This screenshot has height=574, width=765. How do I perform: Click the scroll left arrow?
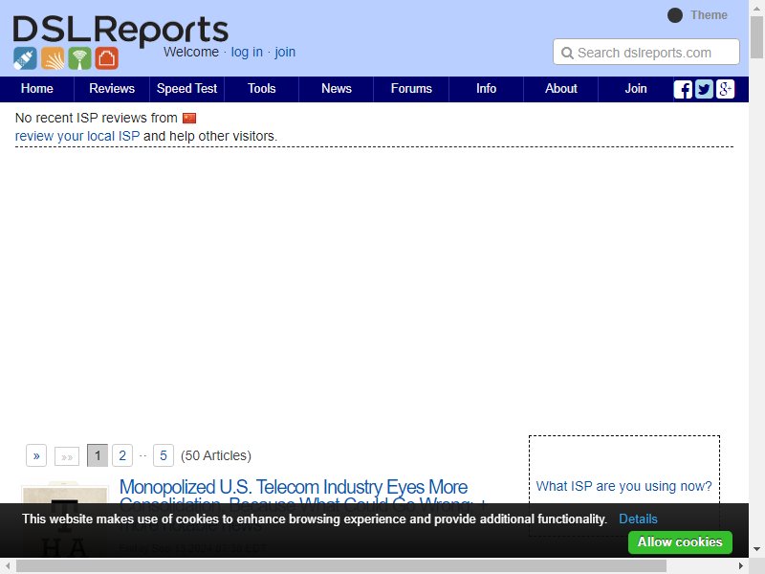(8, 565)
